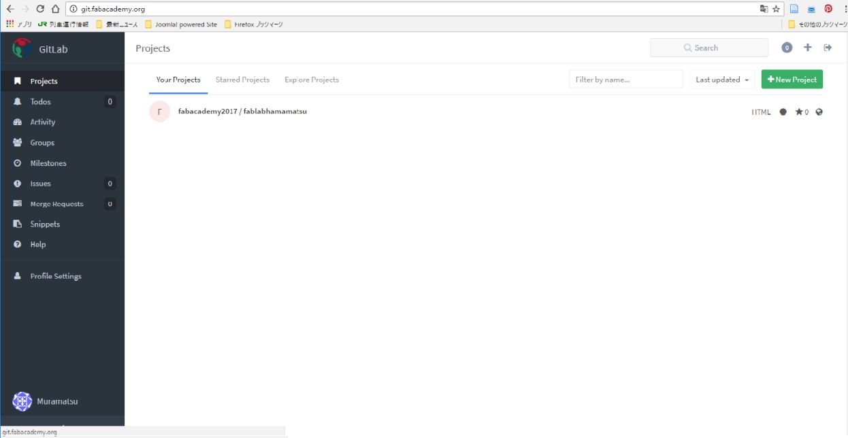Click the Todos bell icon
The width and height of the screenshot is (848, 438).
point(18,101)
